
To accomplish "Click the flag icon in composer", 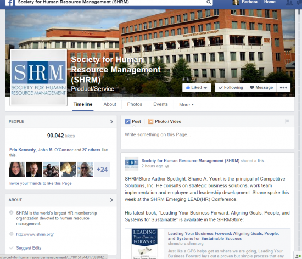I will pyautogui.click(x=287, y=121).
